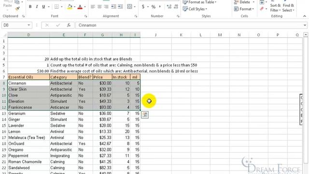Select row 13 header
The height and width of the screenshot is (174, 309).
(x=4, y=114)
